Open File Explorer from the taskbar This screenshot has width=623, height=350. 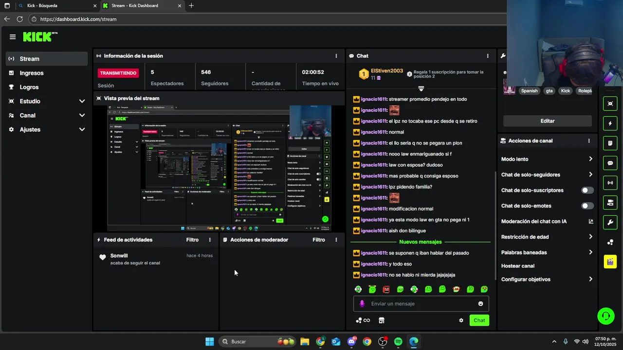tap(305, 342)
